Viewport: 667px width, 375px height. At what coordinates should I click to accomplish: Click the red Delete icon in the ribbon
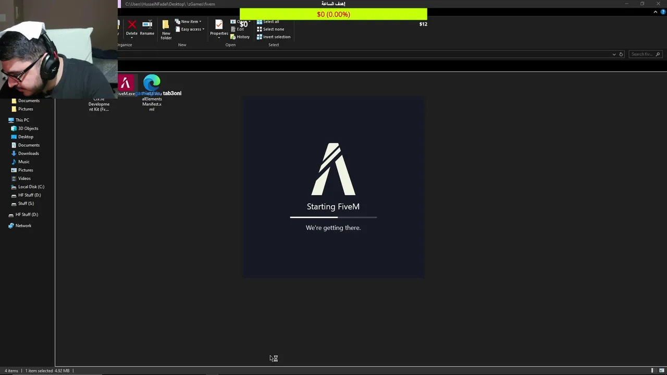pos(132,24)
